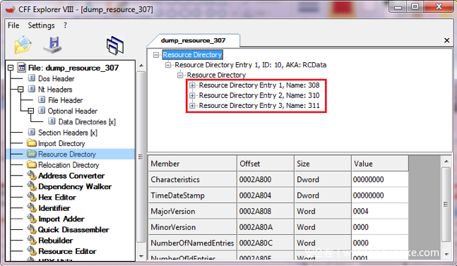Select the Section Headers node icon

pos(32,132)
